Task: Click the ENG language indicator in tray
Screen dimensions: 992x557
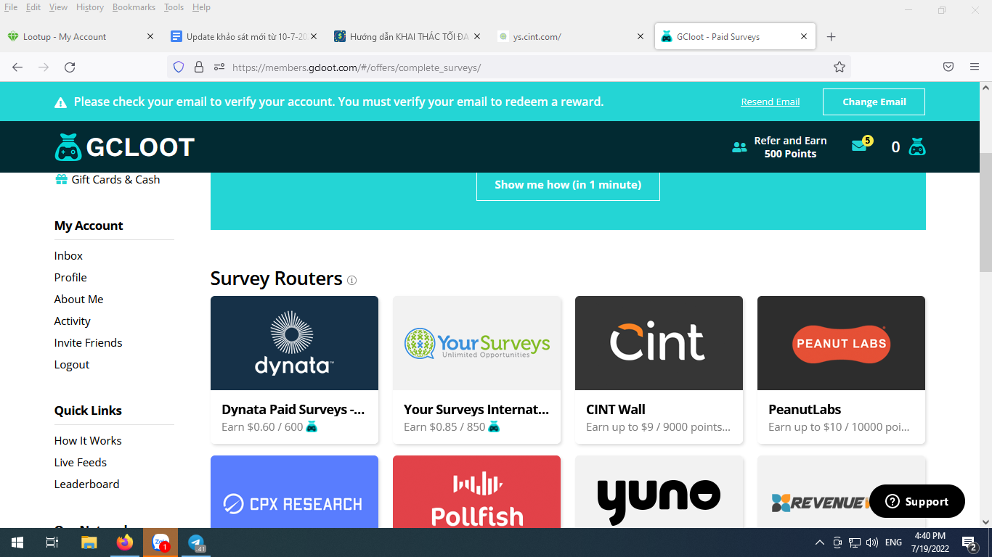Action: click(x=893, y=542)
